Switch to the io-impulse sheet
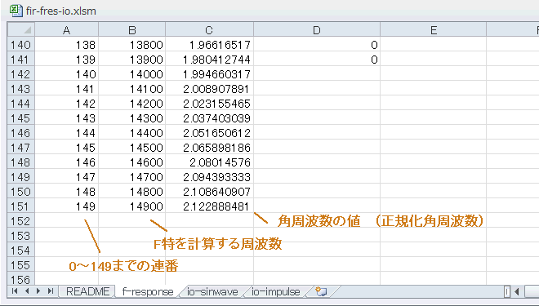The height and width of the screenshot is (306, 539). tap(276, 291)
